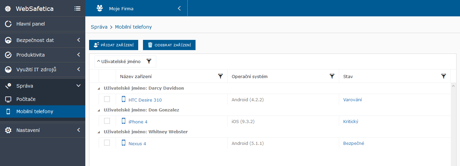This screenshot has width=460, height=166.
Task: Expand Bezpečnost dat chevron
Action: click(78, 40)
